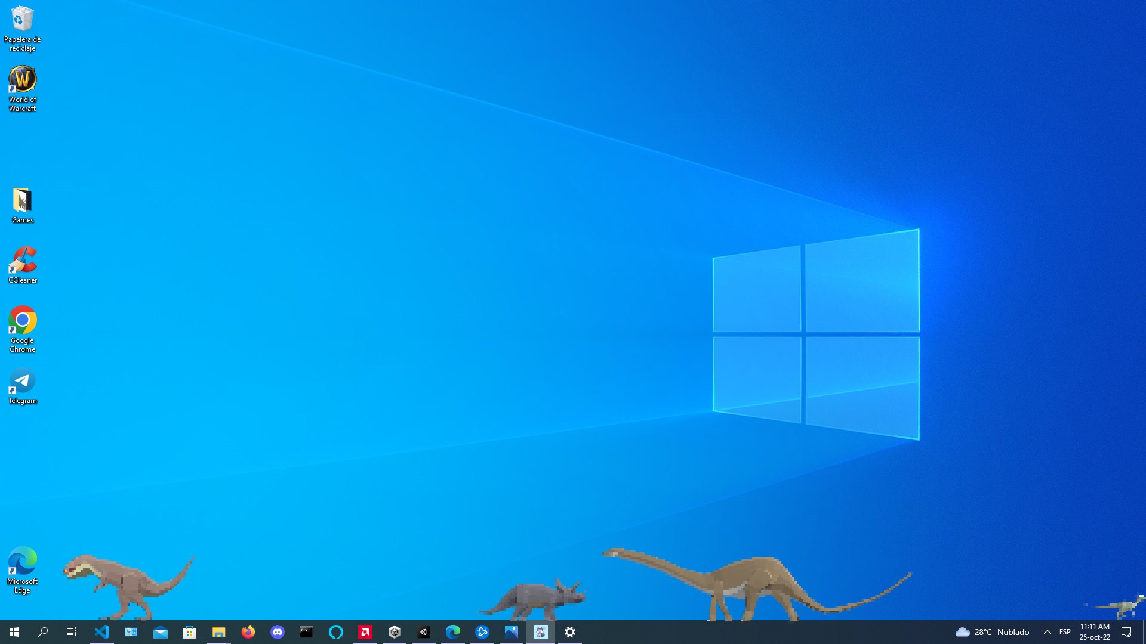Open the Command Prompt taskbar icon
This screenshot has height=644, width=1146.
(x=306, y=632)
